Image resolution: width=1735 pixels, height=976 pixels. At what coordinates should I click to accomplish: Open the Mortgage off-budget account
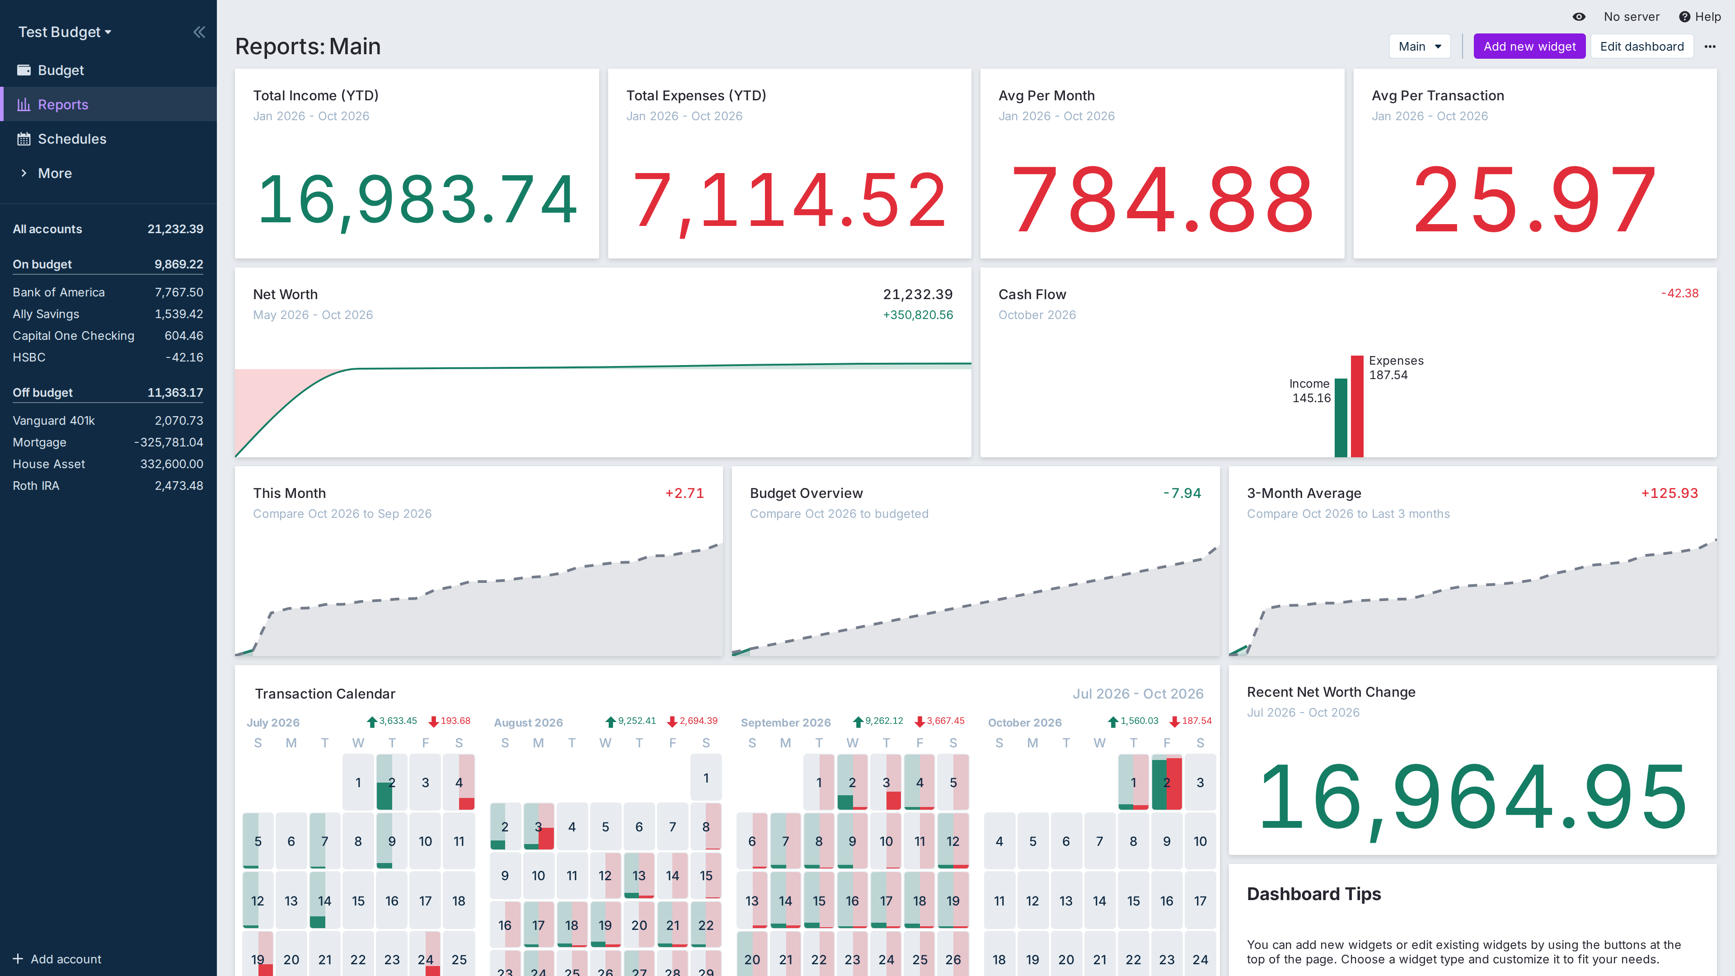pyautogui.click(x=108, y=442)
